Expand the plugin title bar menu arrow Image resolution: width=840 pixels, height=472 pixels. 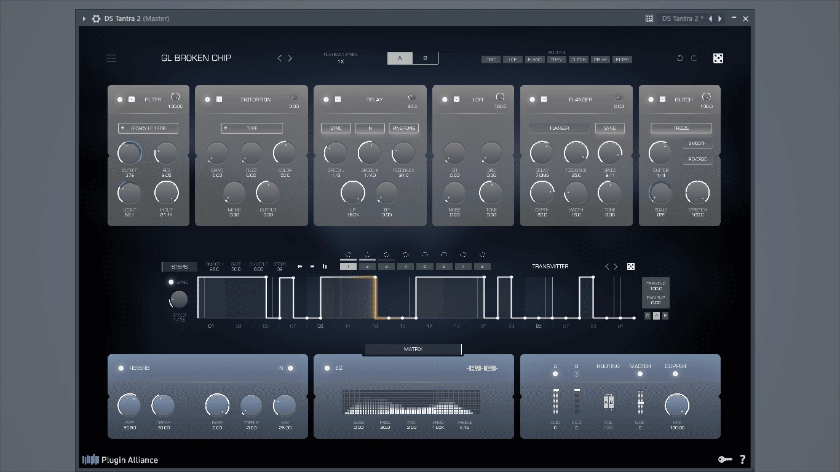point(84,18)
